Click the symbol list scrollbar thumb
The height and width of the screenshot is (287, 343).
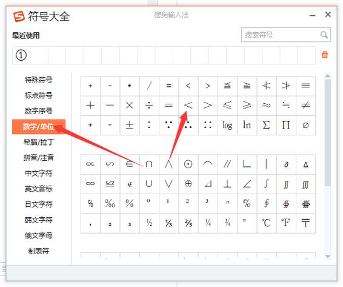(327, 133)
